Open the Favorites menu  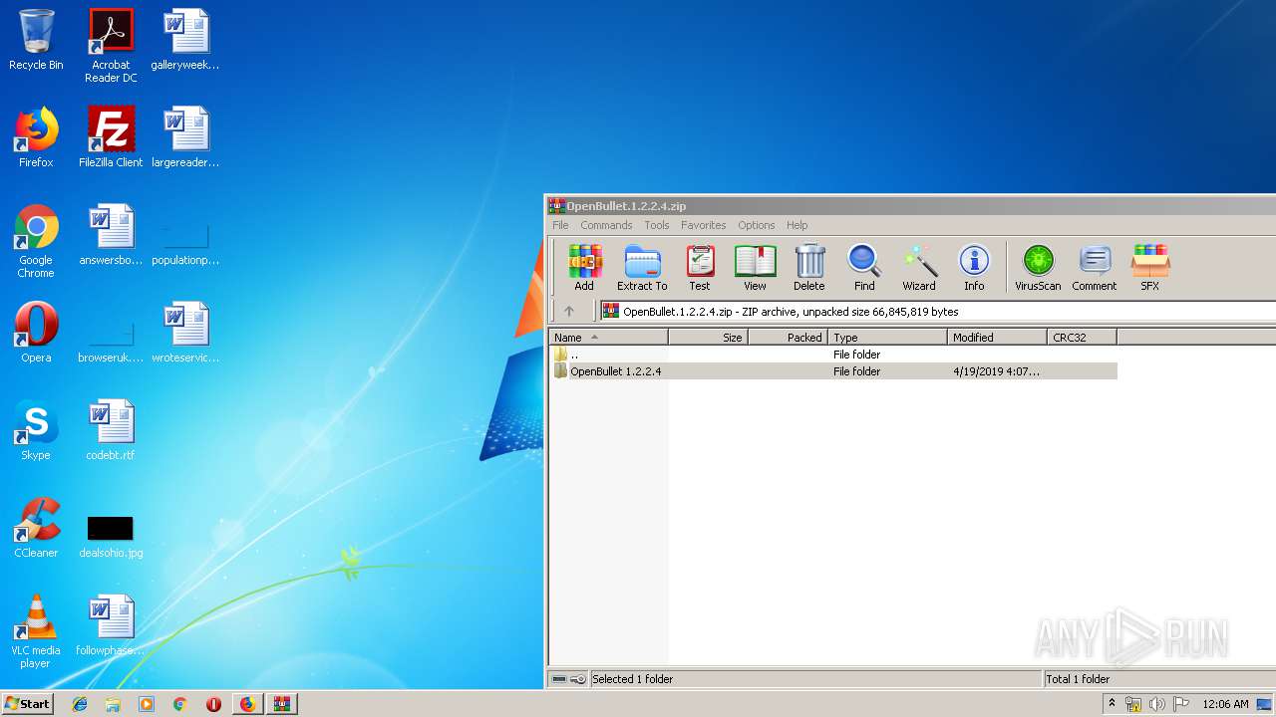[704, 225]
